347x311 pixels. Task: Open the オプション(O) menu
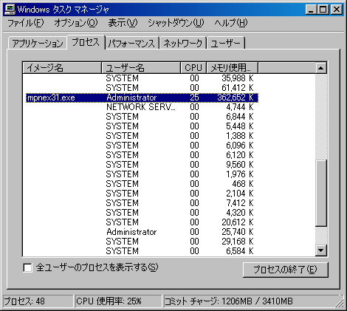76,23
